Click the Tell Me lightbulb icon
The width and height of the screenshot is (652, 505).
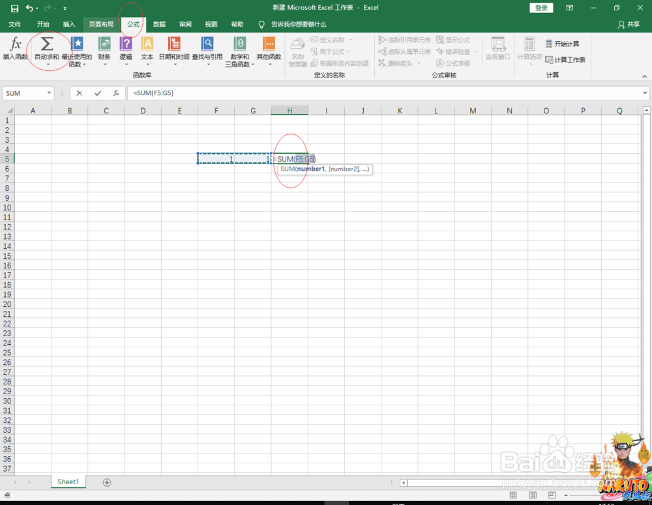point(261,25)
